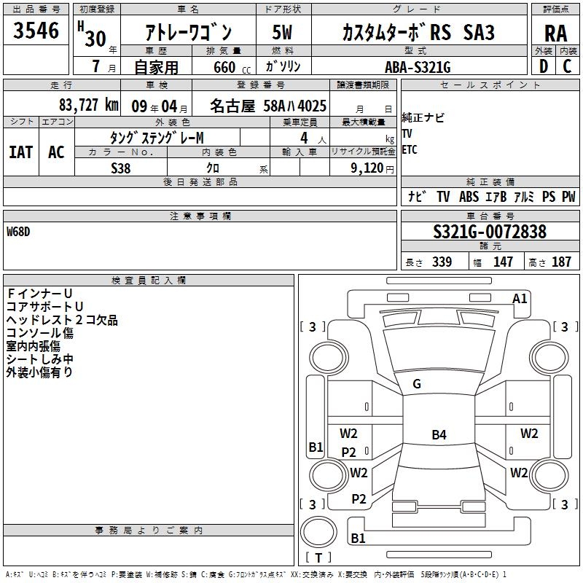Click the 後日発送部品 header
The height and width of the screenshot is (583, 583).
(200, 181)
